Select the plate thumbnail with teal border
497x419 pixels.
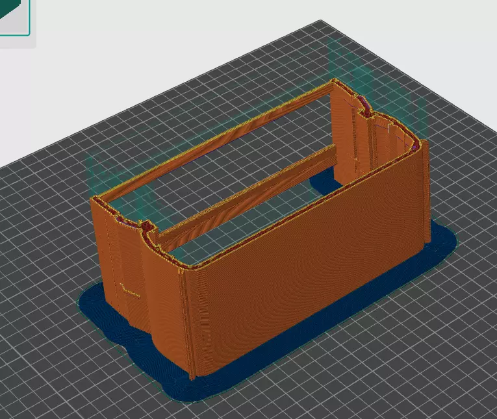[x=14, y=17]
